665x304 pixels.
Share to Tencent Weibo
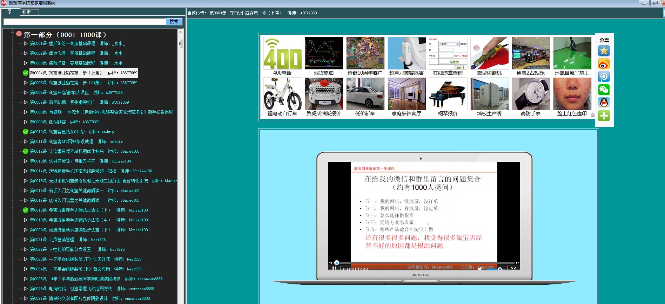(x=604, y=77)
